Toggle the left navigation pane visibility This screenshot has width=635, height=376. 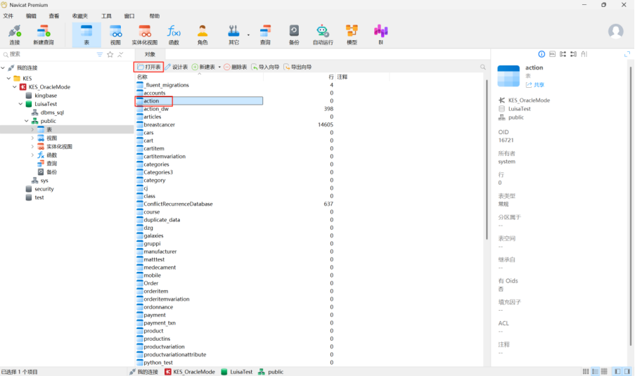tap(617, 371)
